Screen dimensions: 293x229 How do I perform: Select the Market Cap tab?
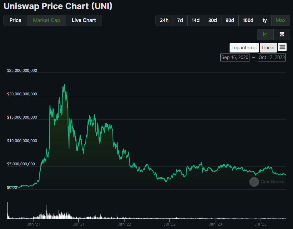47,20
